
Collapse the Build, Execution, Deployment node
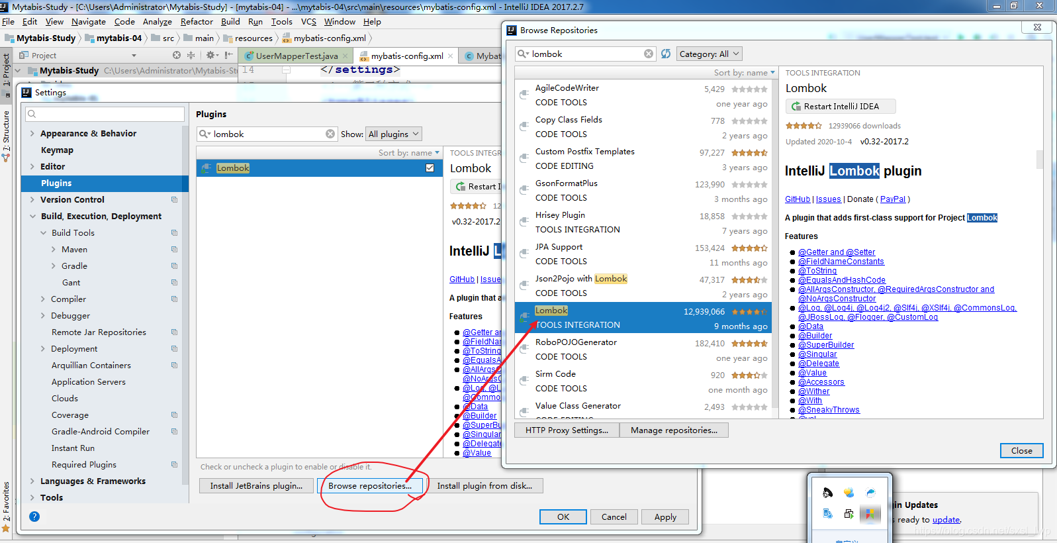pyautogui.click(x=32, y=216)
